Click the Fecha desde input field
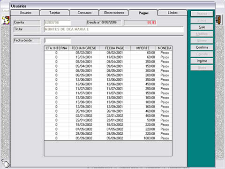The height and width of the screenshot is (169, 225). pos(58,41)
